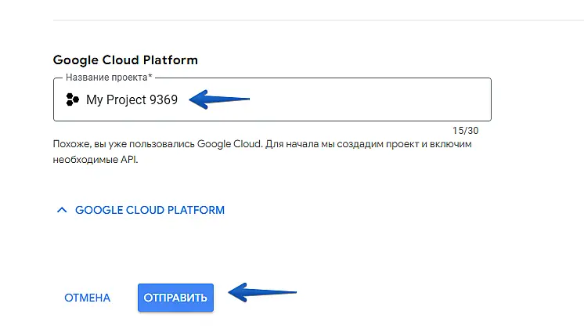Viewport: 584px width, 336px height.
Task: Toggle the GOOGLE CLOUD PLATFORM expander label
Action: 150,210
